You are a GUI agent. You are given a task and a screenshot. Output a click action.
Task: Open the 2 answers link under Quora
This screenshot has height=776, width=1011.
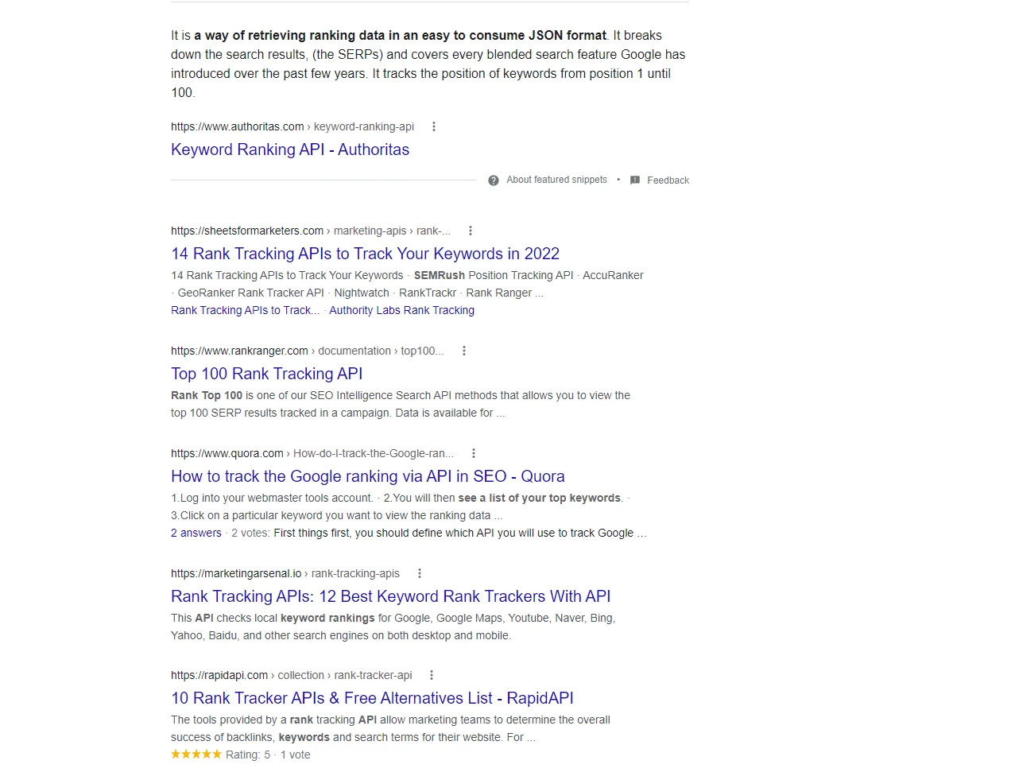click(x=196, y=533)
